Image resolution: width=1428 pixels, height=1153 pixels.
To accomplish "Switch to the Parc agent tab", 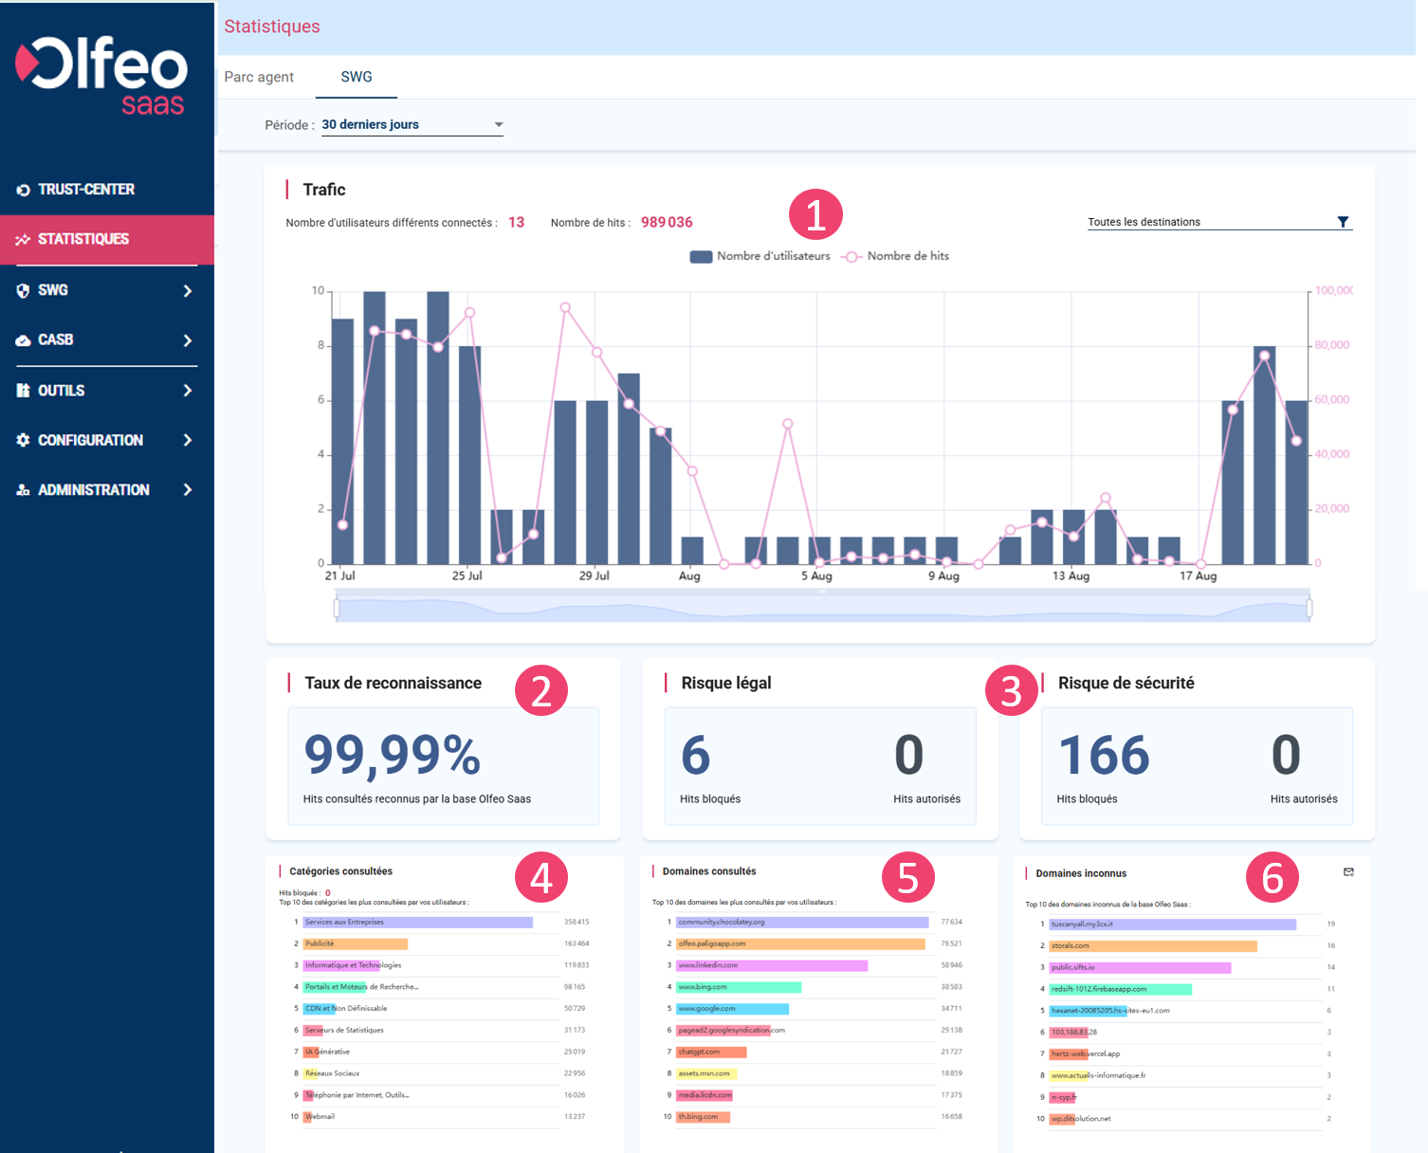I will (x=259, y=78).
